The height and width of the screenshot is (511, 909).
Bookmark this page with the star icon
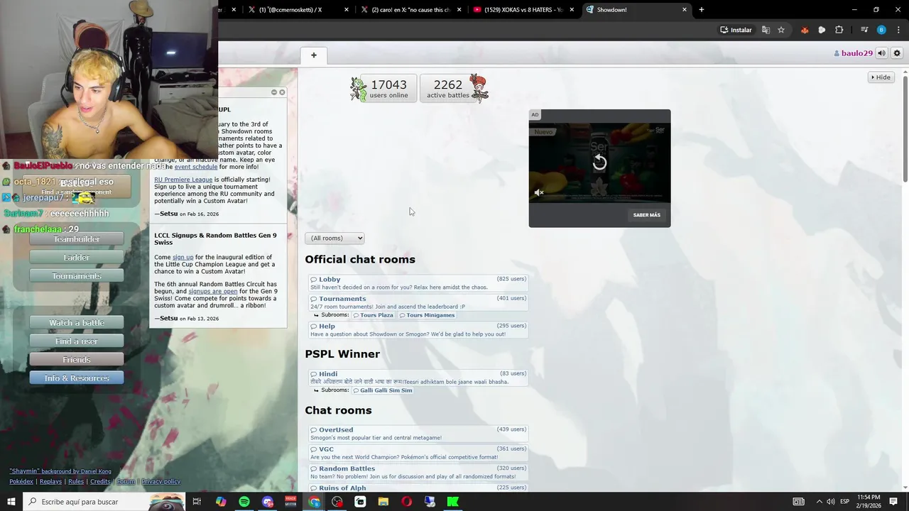coord(781,30)
